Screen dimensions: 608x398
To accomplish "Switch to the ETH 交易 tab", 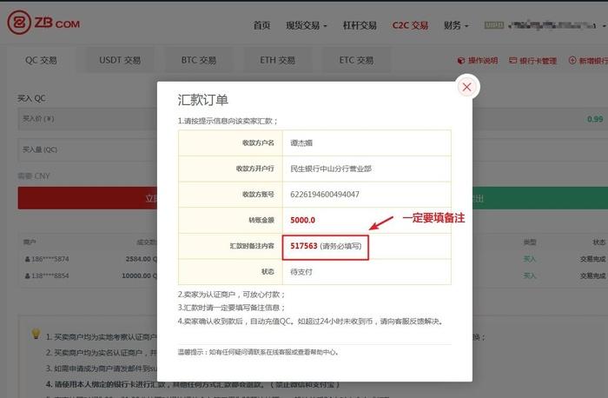I will pos(277,61).
